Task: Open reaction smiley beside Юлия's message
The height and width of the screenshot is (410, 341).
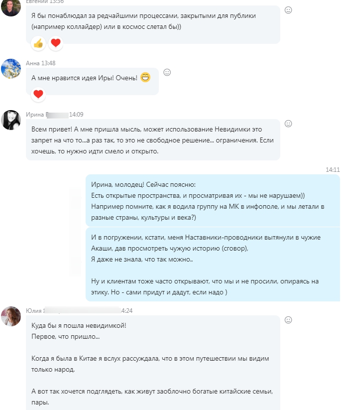Action: pos(288,320)
